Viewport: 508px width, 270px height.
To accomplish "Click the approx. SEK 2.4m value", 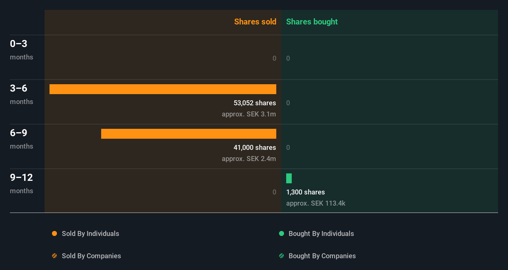I will point(249,159).
